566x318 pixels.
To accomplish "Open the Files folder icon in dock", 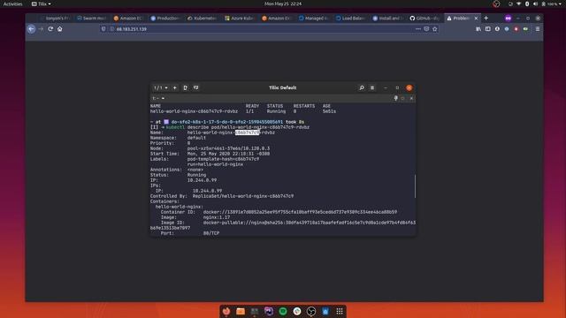I will pyautogui.click(x=241, y=311).
